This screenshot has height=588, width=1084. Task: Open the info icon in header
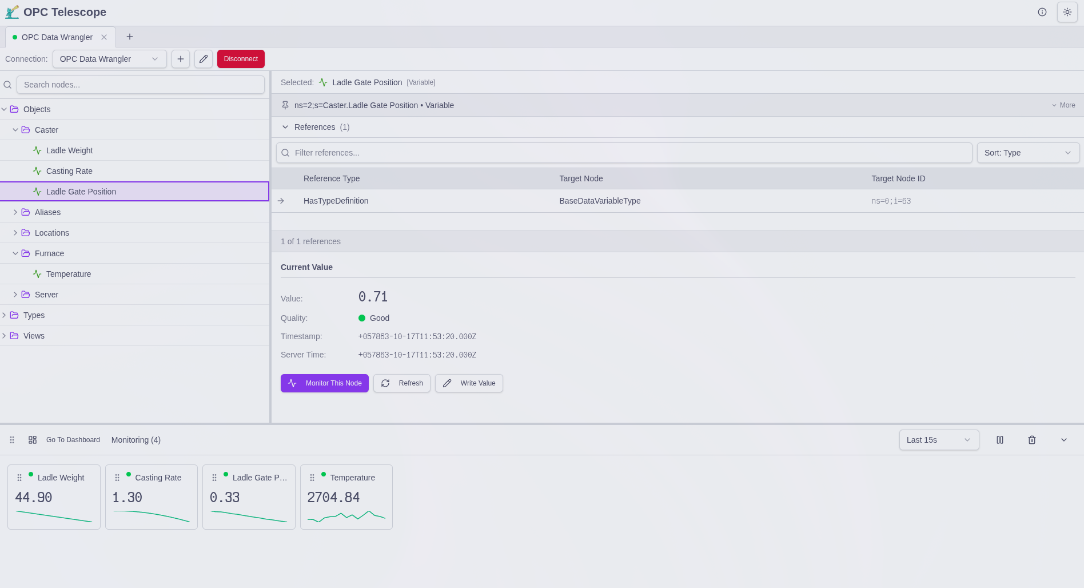point(1042,12)
